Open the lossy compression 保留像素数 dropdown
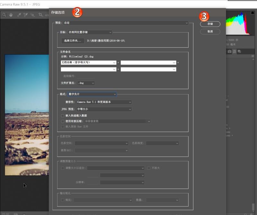Viewport: 257px width, 215px height. point(117,121)
